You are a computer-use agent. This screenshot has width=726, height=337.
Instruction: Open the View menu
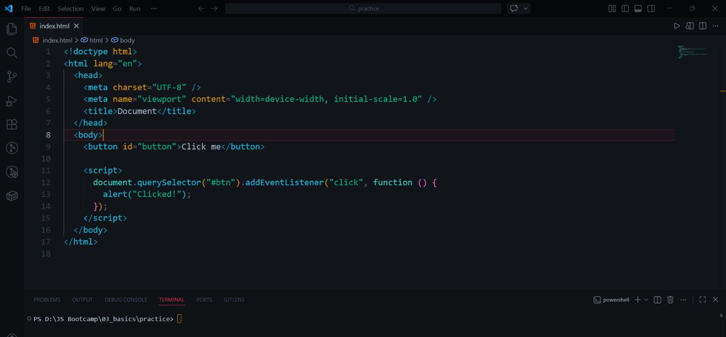click(98, 8)
